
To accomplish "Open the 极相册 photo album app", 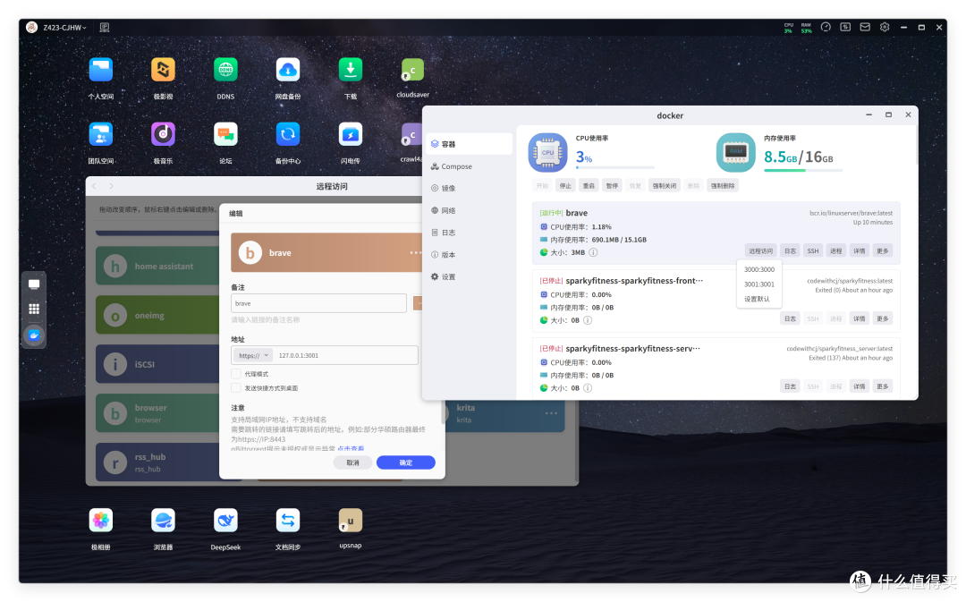I will coord(100,521).
